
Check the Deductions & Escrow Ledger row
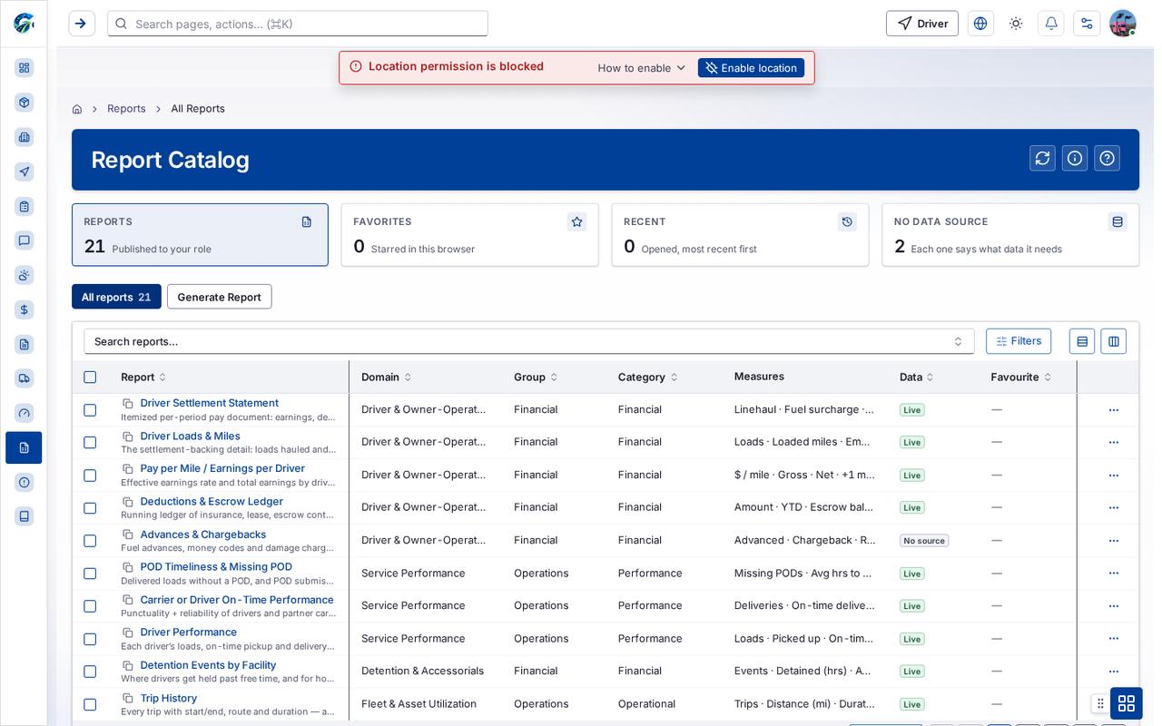tap(90, 508)
